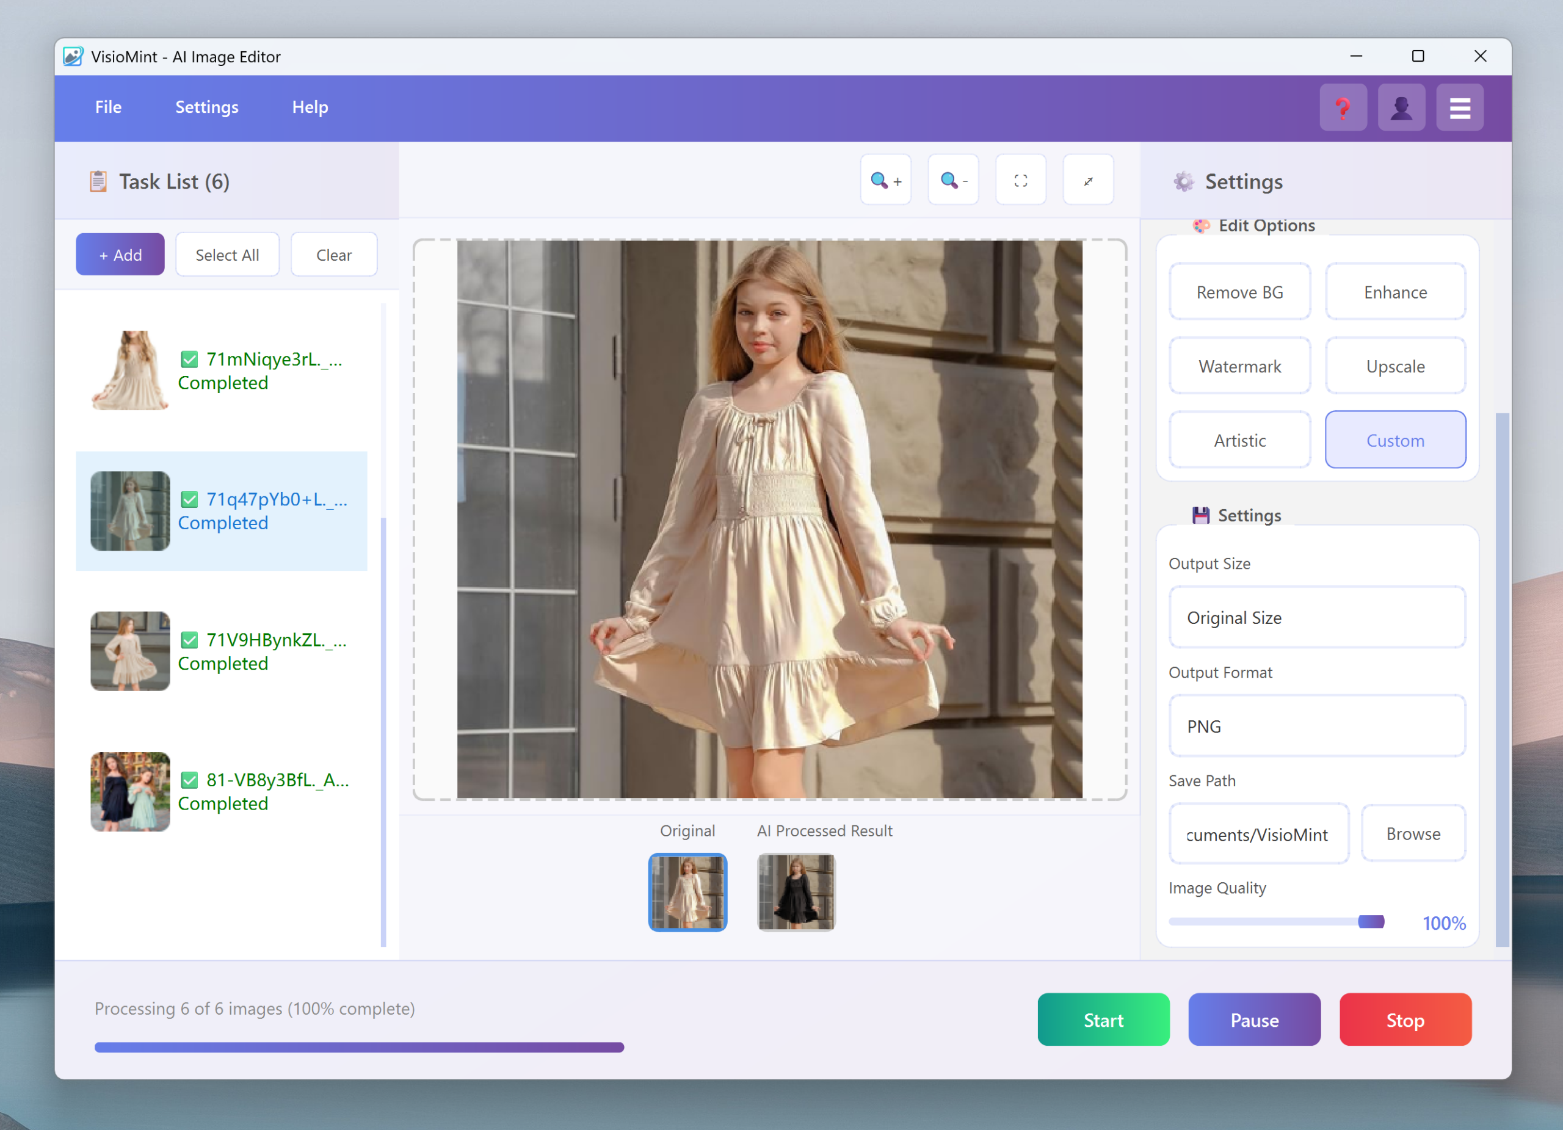Select the Remove BG edit option
The height and width of the screenshot is (1130, 1563).
(x=1239, y=292)
